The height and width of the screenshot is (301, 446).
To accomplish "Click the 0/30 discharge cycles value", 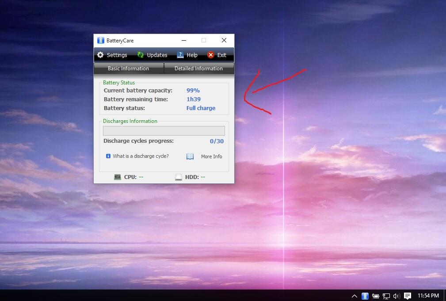I will pos(217,141).
